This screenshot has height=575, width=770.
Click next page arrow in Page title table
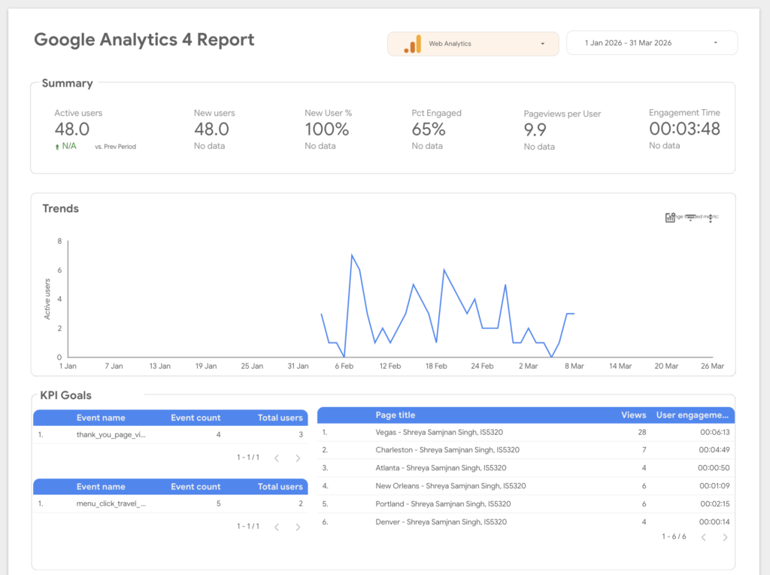pyautogui.click(x=725, y=537)
